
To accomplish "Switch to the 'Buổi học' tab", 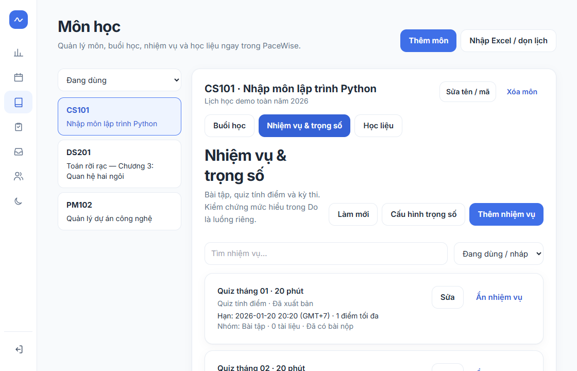I will tap(229, 126).
